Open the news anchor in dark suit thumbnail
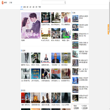110x110 pixels. (46, 17)
